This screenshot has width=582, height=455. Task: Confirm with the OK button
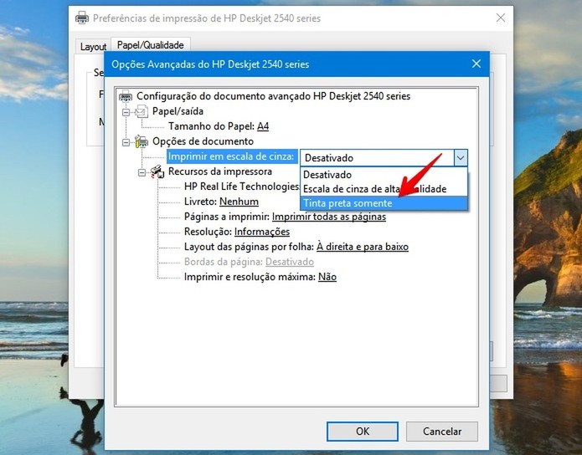[363, 432]
